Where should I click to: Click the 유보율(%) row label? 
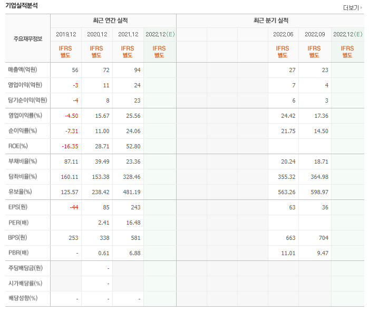point(20,192)
